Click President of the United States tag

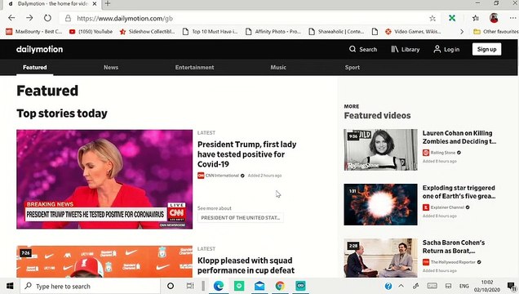click(240, 217)
